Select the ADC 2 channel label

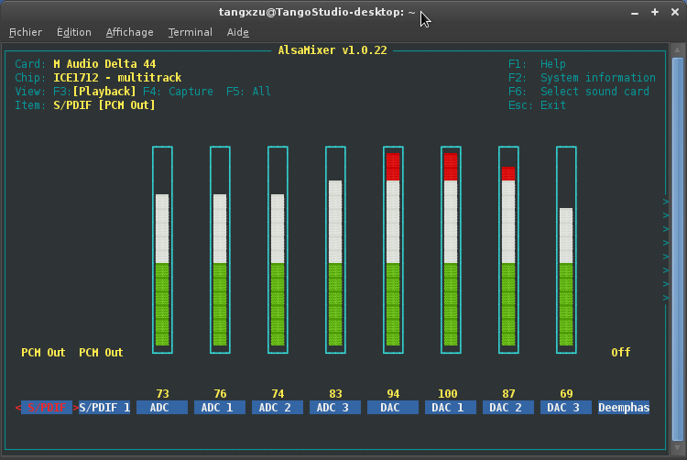[x=278, y=408]
